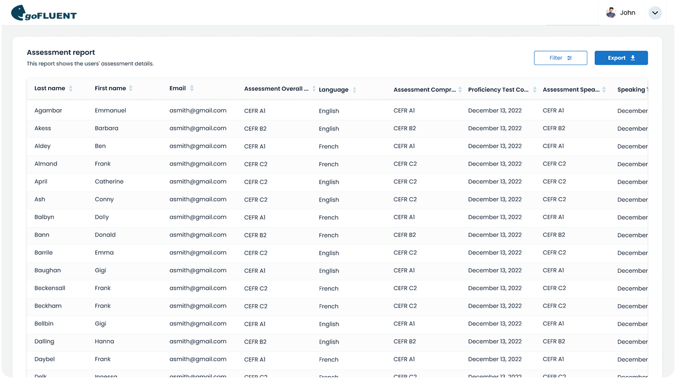Image resolution: width=676 pixels, height=380 pixels.
Task: Sort by Assessment Speaking column
Action: coord(604,90)
